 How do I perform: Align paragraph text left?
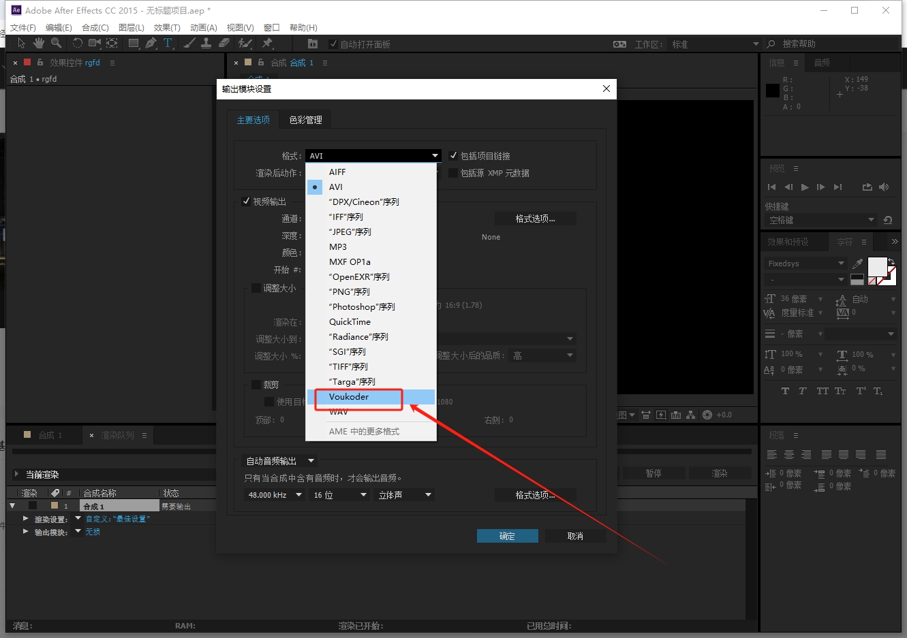[772, 454]
